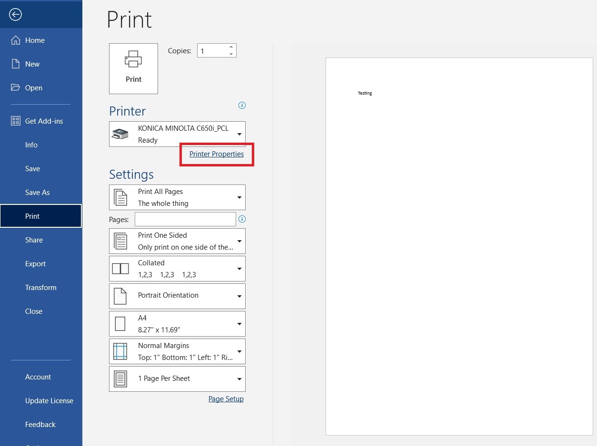Viewport: 597px width, 446px height.
Task: Open the Collated options dropdown
Action: coord(177,269)
